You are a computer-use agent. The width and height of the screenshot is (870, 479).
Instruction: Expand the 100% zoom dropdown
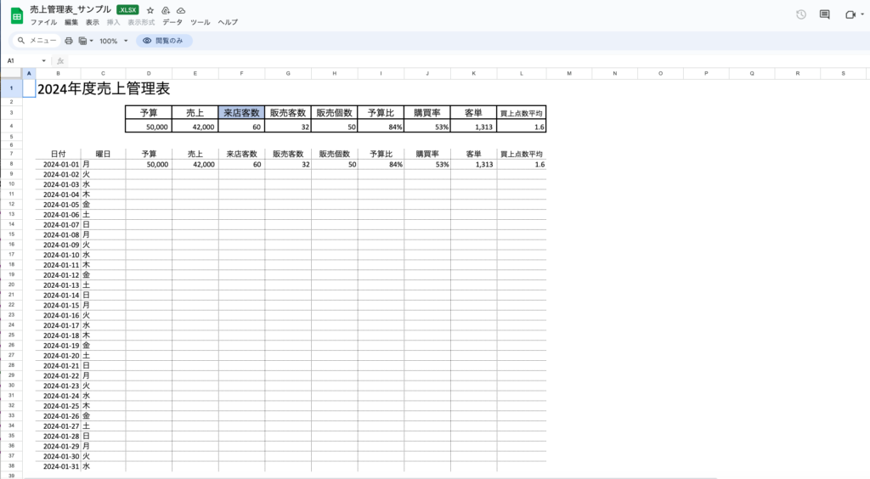[126, 41]
